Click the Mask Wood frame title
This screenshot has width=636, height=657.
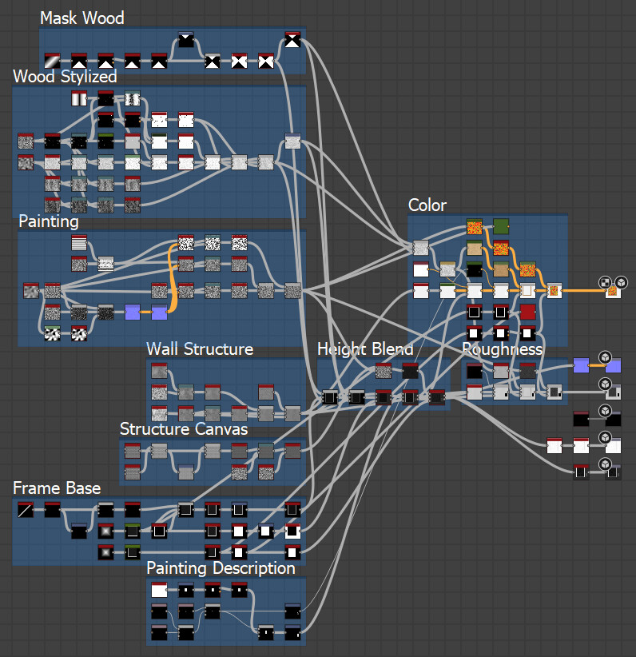(82, 18)
